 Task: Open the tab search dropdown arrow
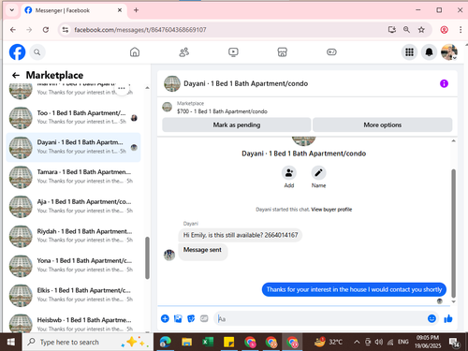[12, 10]
